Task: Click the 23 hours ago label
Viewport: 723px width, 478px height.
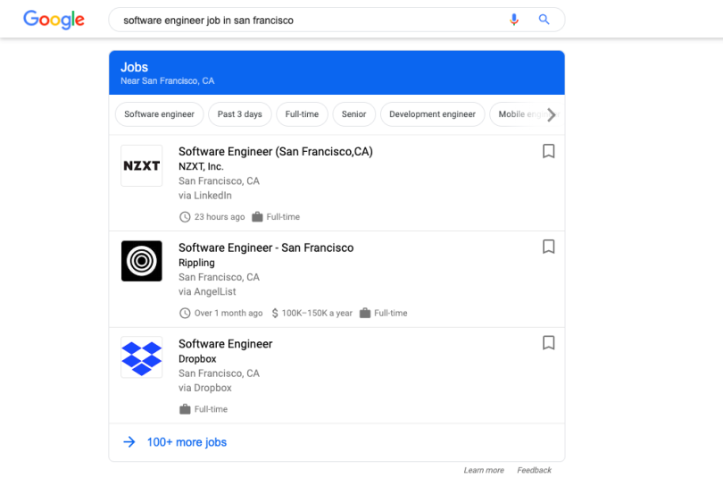Action: pos(220,217)
